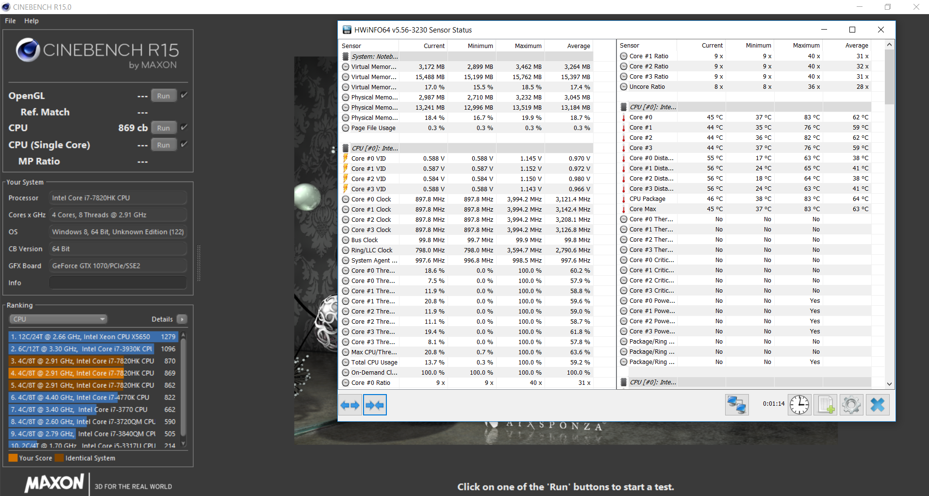This screenshot has height=496, width=929.
Task: Click the Cores x GHz field value
Action: (x=118, y=215)
